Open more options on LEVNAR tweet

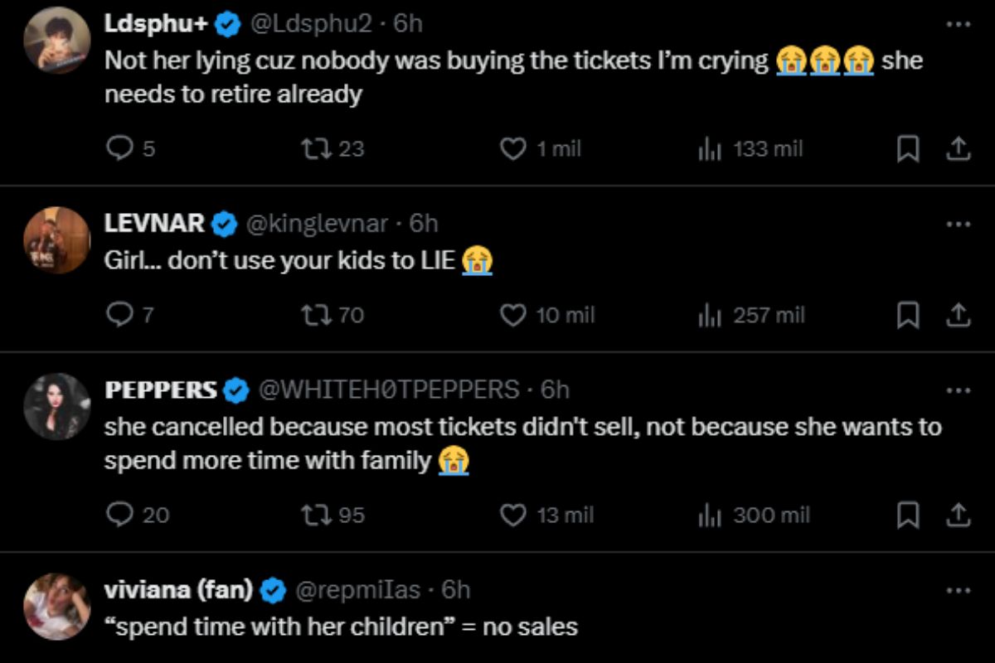pyautogui.click(x=958, y=224)
